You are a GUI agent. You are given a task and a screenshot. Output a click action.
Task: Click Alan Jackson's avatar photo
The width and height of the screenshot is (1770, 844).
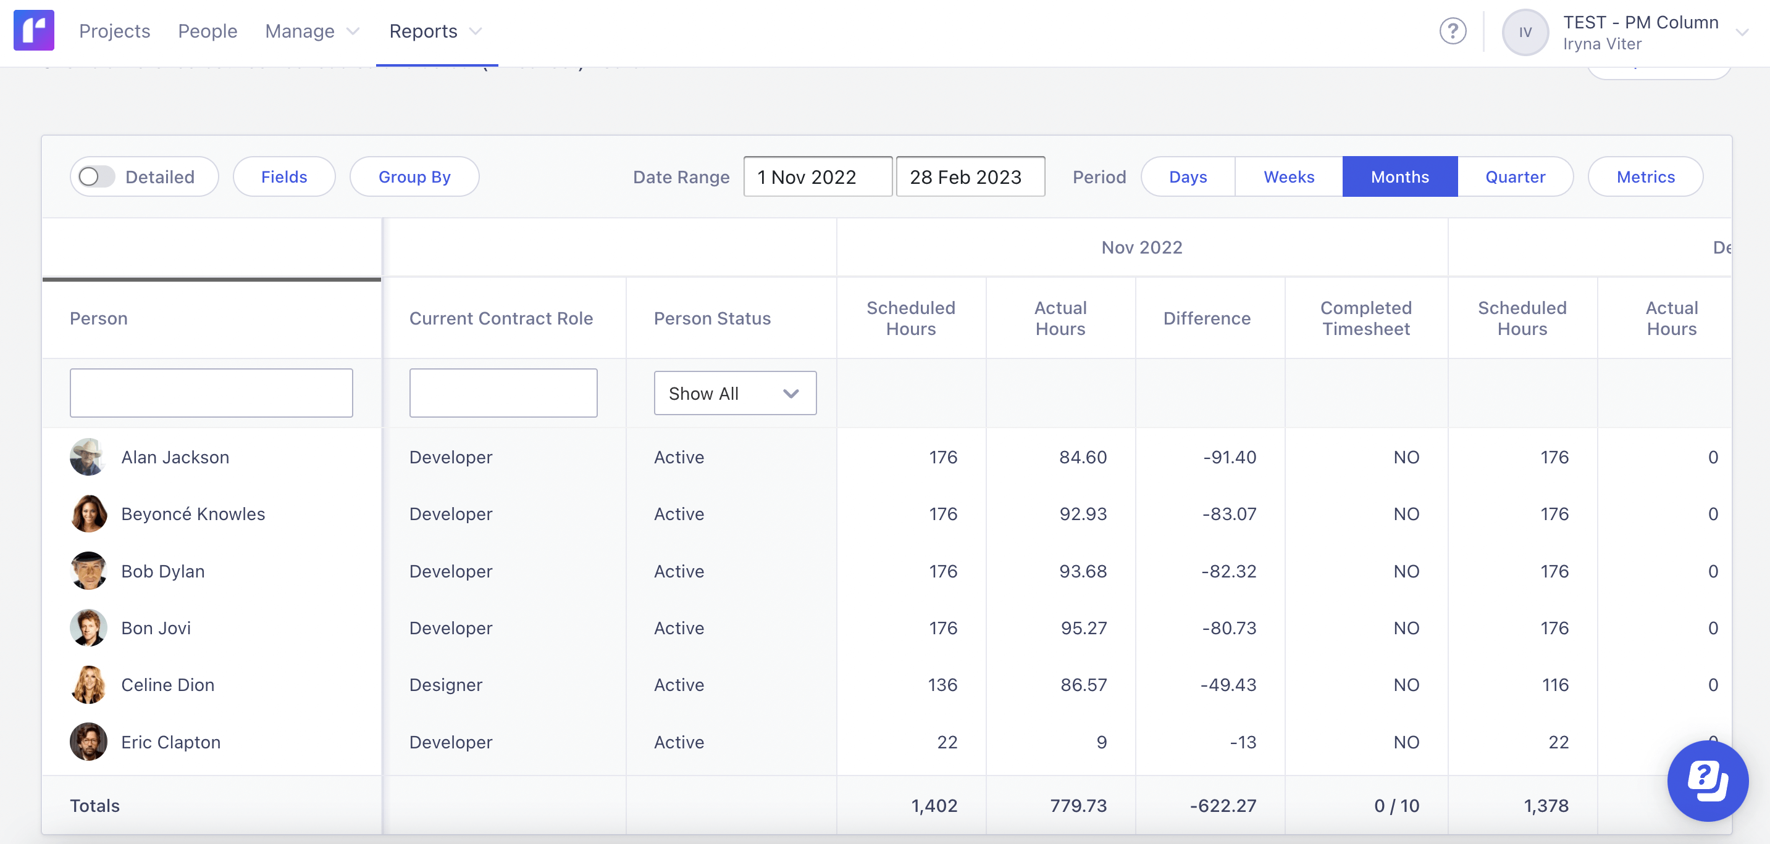[x=88, y=457]
